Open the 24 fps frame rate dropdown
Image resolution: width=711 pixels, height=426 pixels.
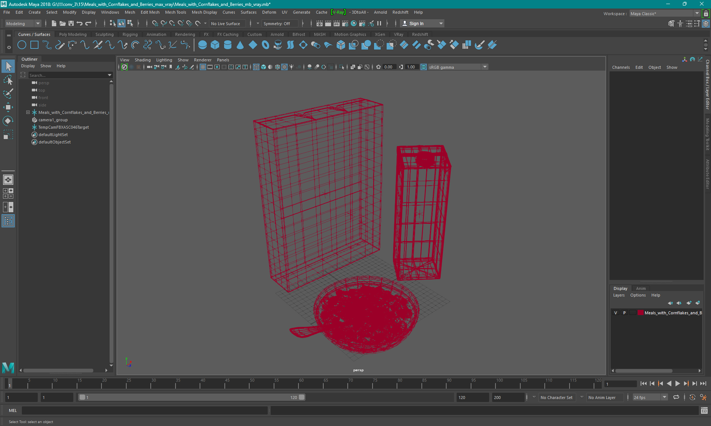[x=650, y=397]
